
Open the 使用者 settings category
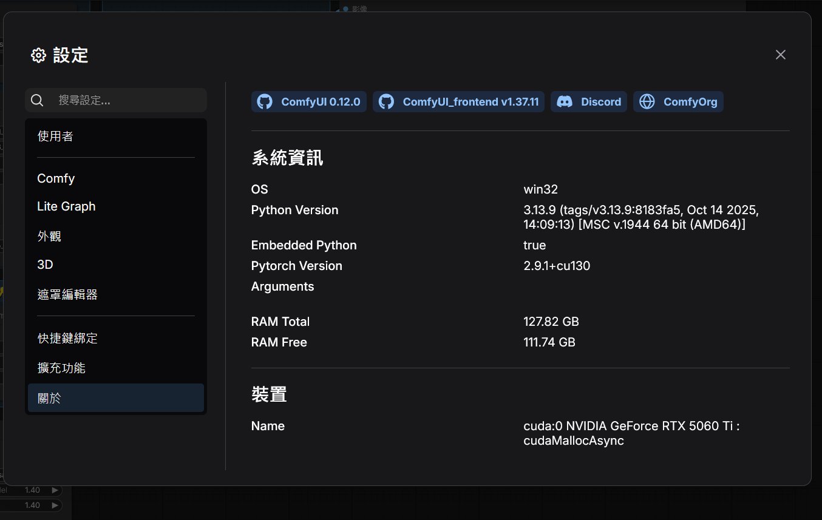click(x=55, y=137)
